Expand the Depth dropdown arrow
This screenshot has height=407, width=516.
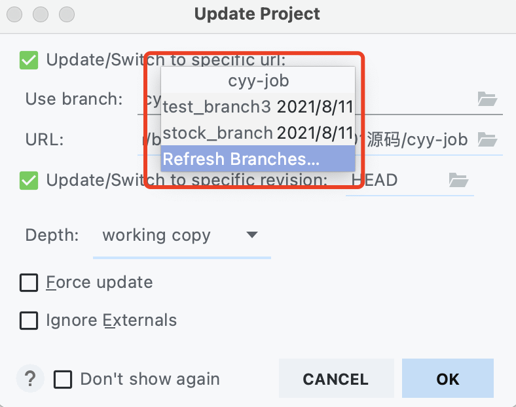252,235
